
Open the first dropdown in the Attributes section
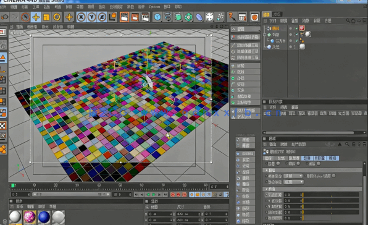tap(293, 176)
